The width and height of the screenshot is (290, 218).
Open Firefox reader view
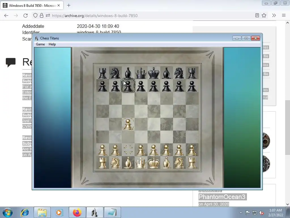coord(257,16)
